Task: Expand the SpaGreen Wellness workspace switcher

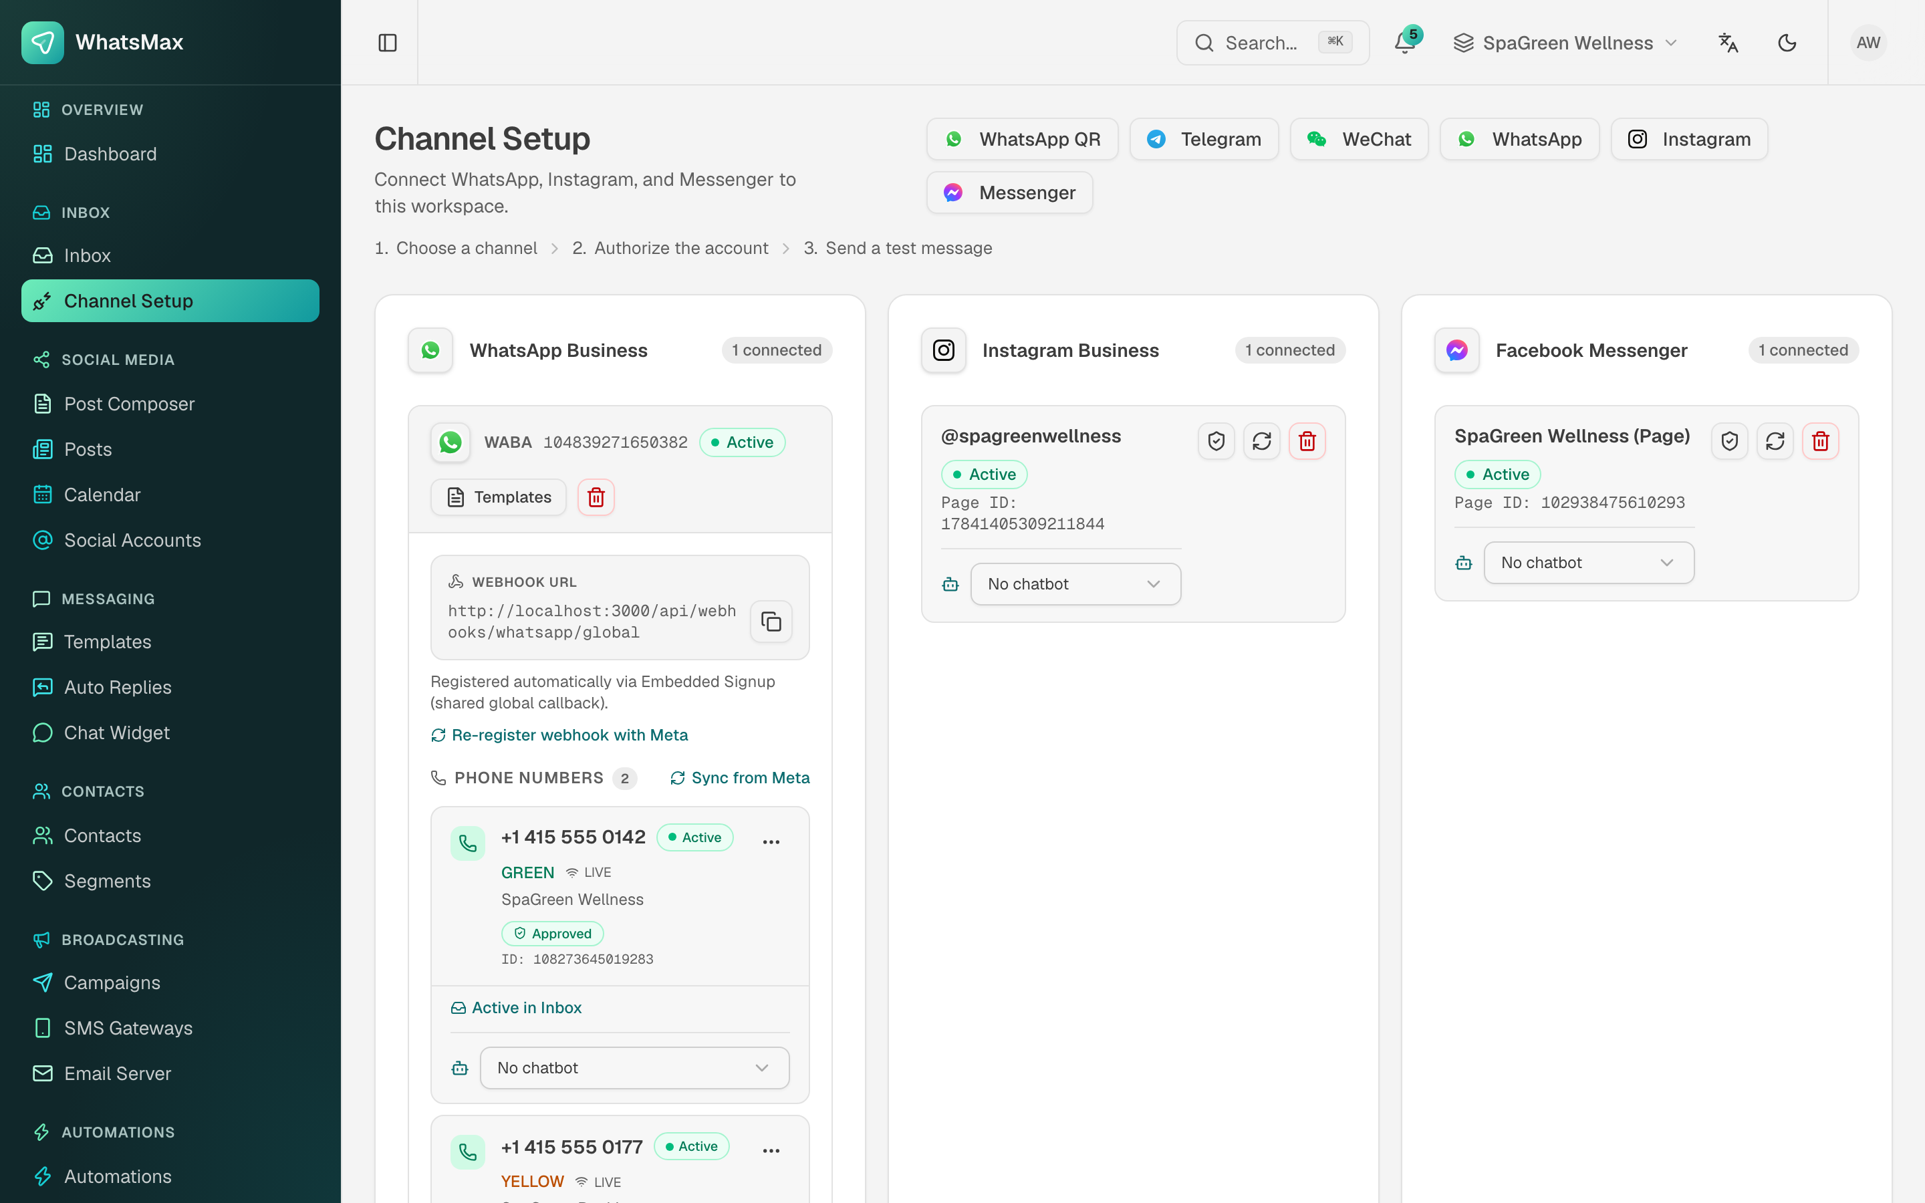Action: tap(1565, 43)
